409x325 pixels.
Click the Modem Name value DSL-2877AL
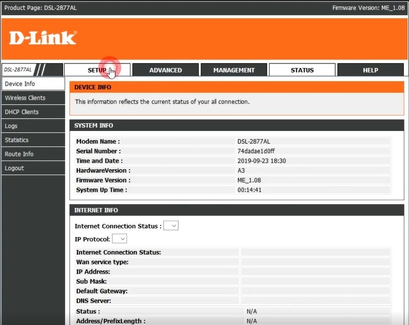click(x=254, y=141)
